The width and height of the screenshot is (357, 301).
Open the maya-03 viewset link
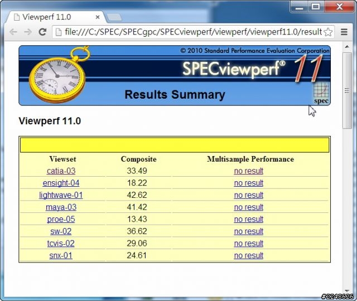point(61,207)
